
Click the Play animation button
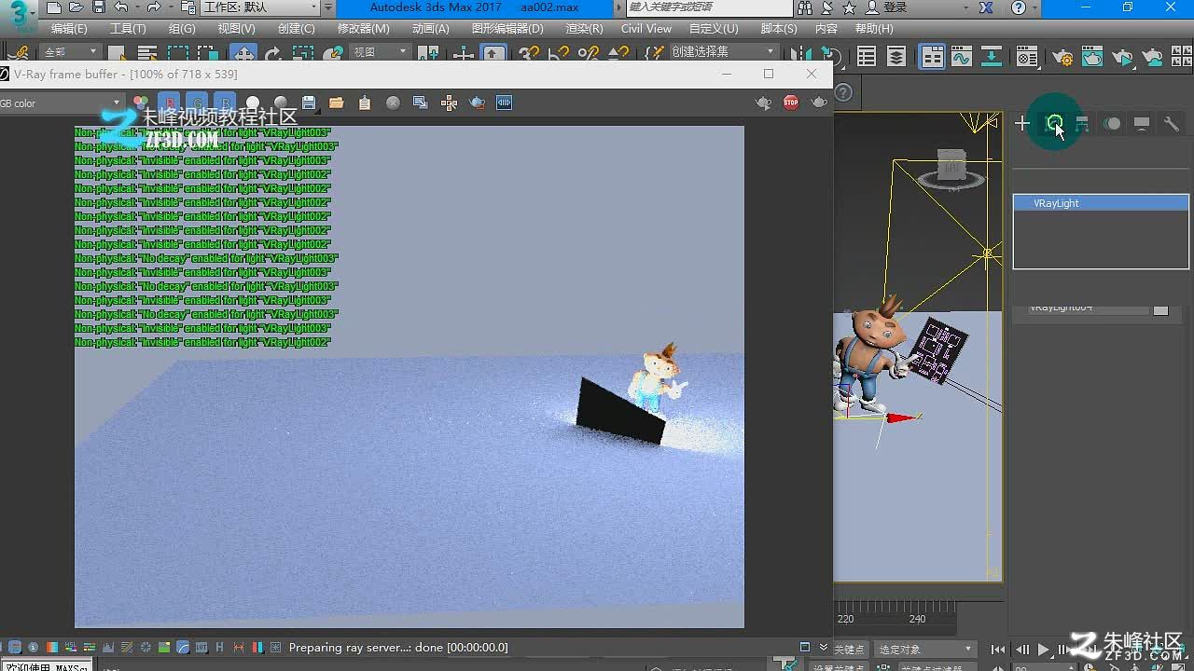(x=1044, y=650)
